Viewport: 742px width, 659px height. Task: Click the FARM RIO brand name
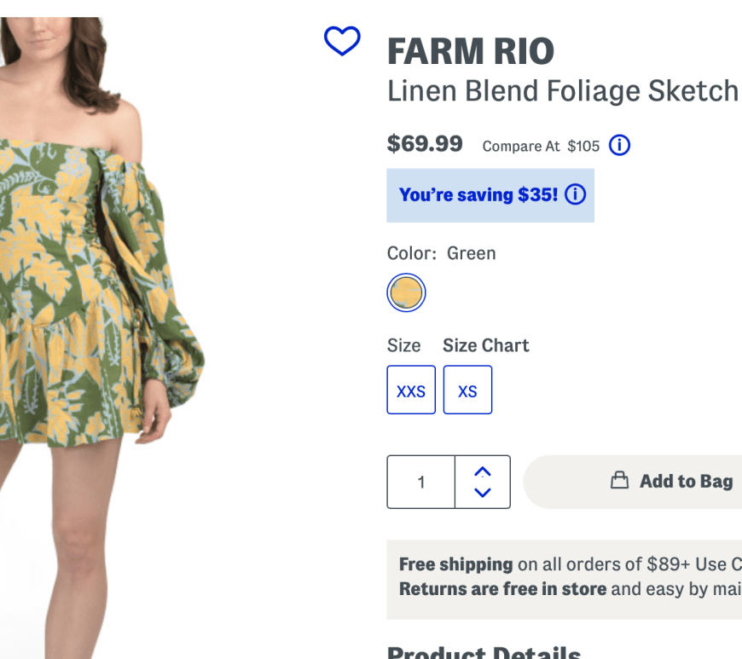pos(470,52)
